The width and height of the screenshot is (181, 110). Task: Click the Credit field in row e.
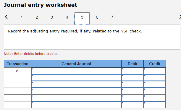pyautogui.click(x=155, y=71)
